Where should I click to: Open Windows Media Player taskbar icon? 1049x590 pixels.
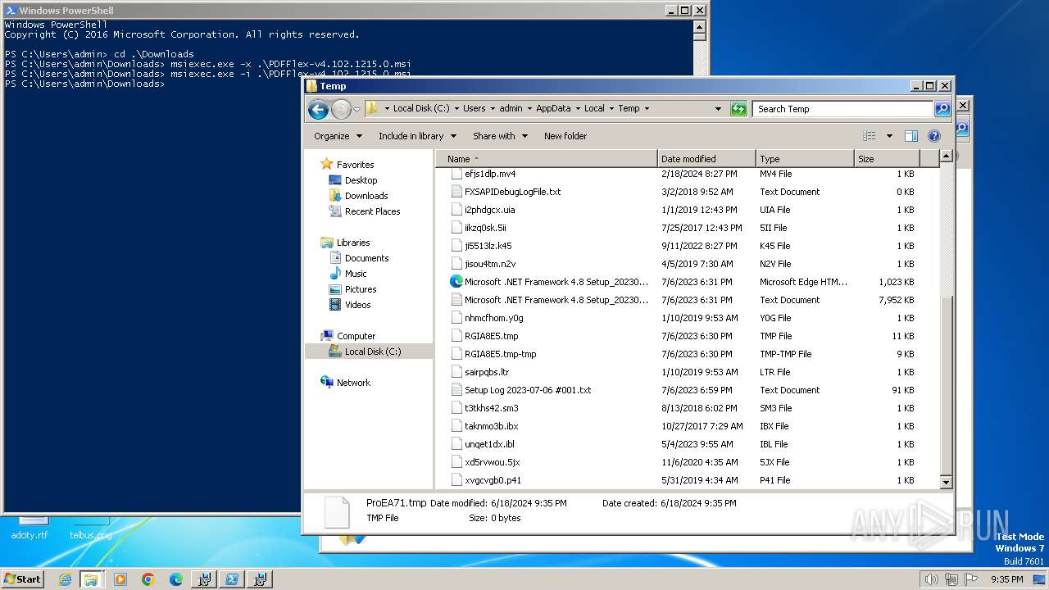(120, 579)
